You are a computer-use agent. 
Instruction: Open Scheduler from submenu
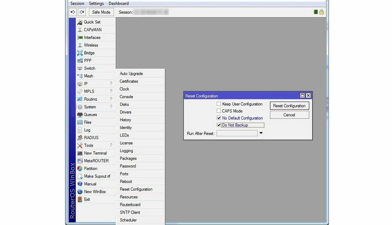140,220
